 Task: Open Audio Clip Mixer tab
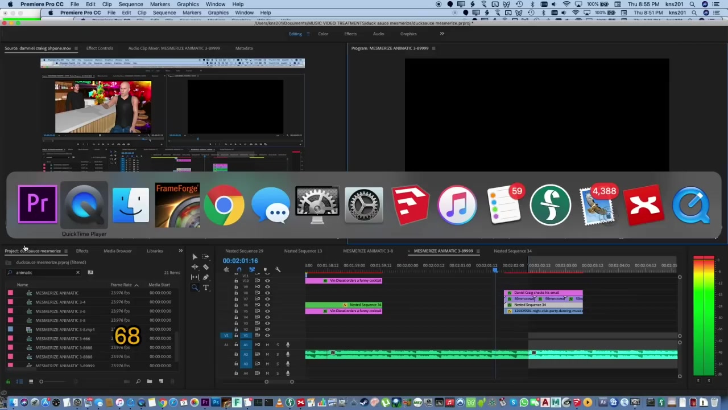tap(174, 48)
